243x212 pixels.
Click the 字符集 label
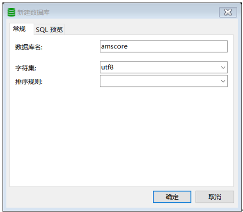point(26,68)
